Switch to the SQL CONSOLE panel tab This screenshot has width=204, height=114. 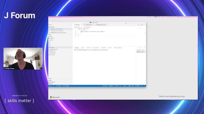coord(96,48)
